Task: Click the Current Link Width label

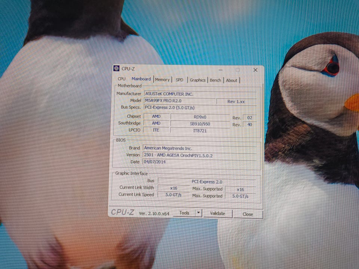Action: click(x=137, y=187)
